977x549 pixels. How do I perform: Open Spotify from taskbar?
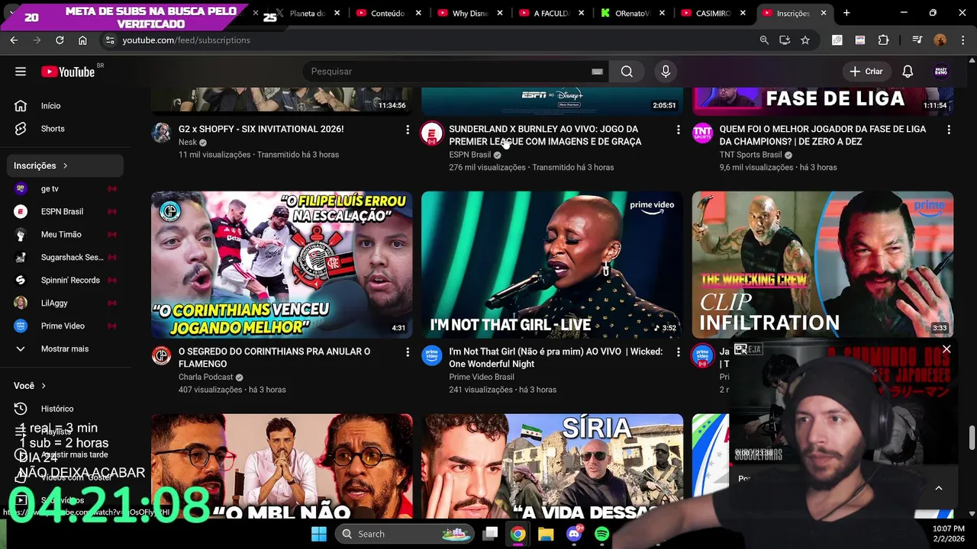pyautogui.click(x=601, y=534)
